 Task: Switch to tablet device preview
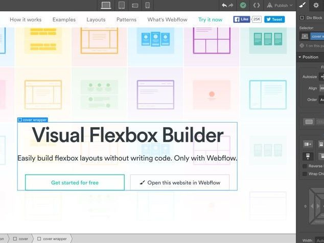(x=122, y=5)
